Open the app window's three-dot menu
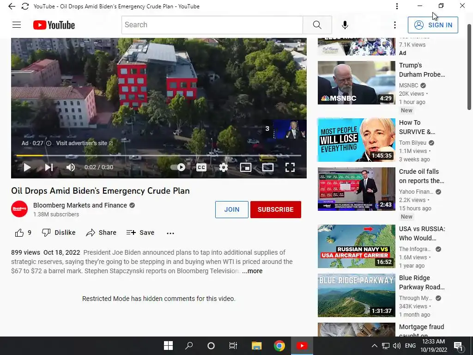Viewport: 473px width, 355px height. click(397, 6)
